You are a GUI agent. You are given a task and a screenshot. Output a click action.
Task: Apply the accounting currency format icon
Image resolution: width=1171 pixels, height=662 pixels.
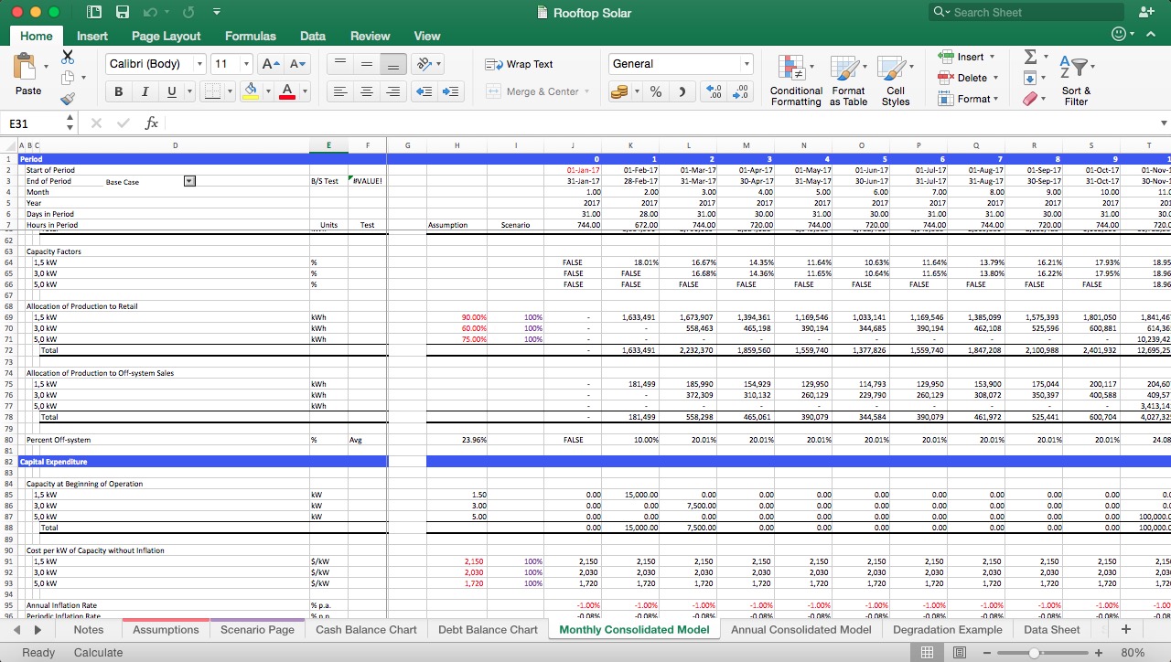(x=619, y=91)
